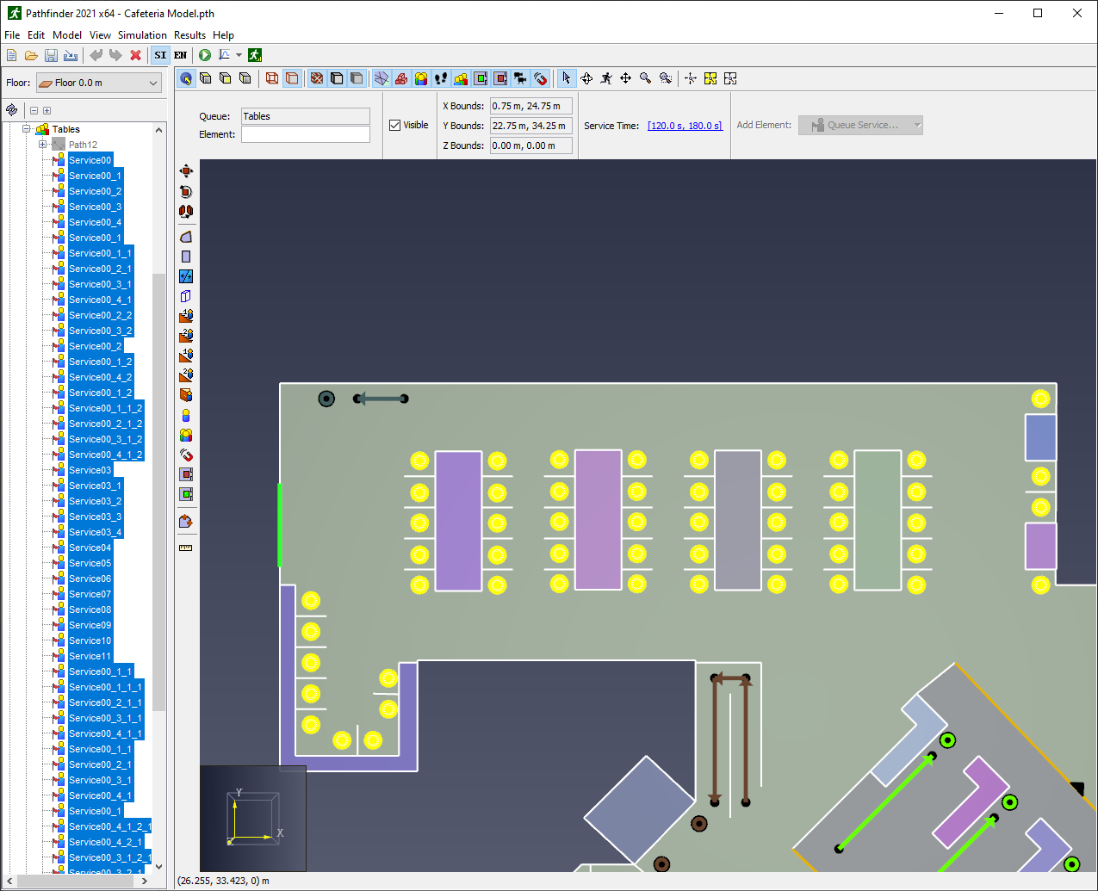Open the File menu
1098x891 pixels.
click(12, 35)
